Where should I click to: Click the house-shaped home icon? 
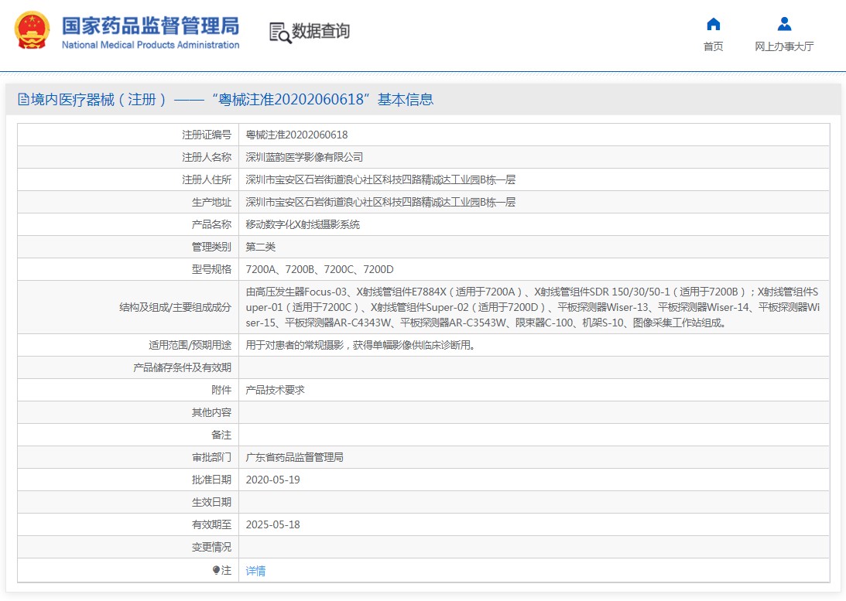[x=713, y=24]
